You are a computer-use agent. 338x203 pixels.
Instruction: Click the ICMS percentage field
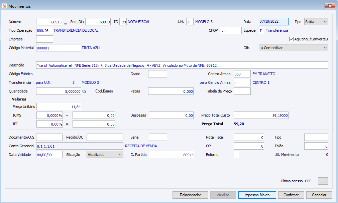[49, 116]
